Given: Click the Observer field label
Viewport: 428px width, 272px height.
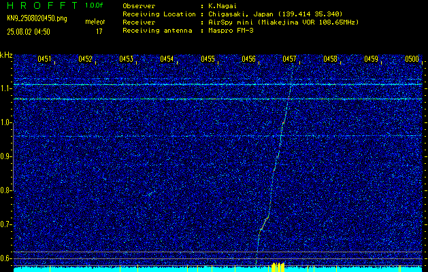Looking at the screenshot, I should [139, 5].
